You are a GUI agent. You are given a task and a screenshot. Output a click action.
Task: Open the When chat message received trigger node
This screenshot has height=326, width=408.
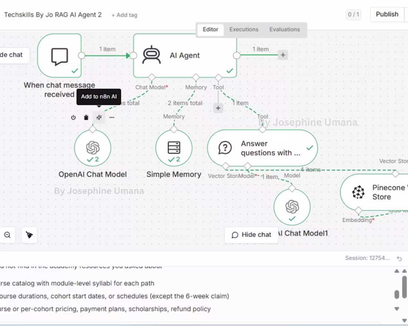click(59, 56)
